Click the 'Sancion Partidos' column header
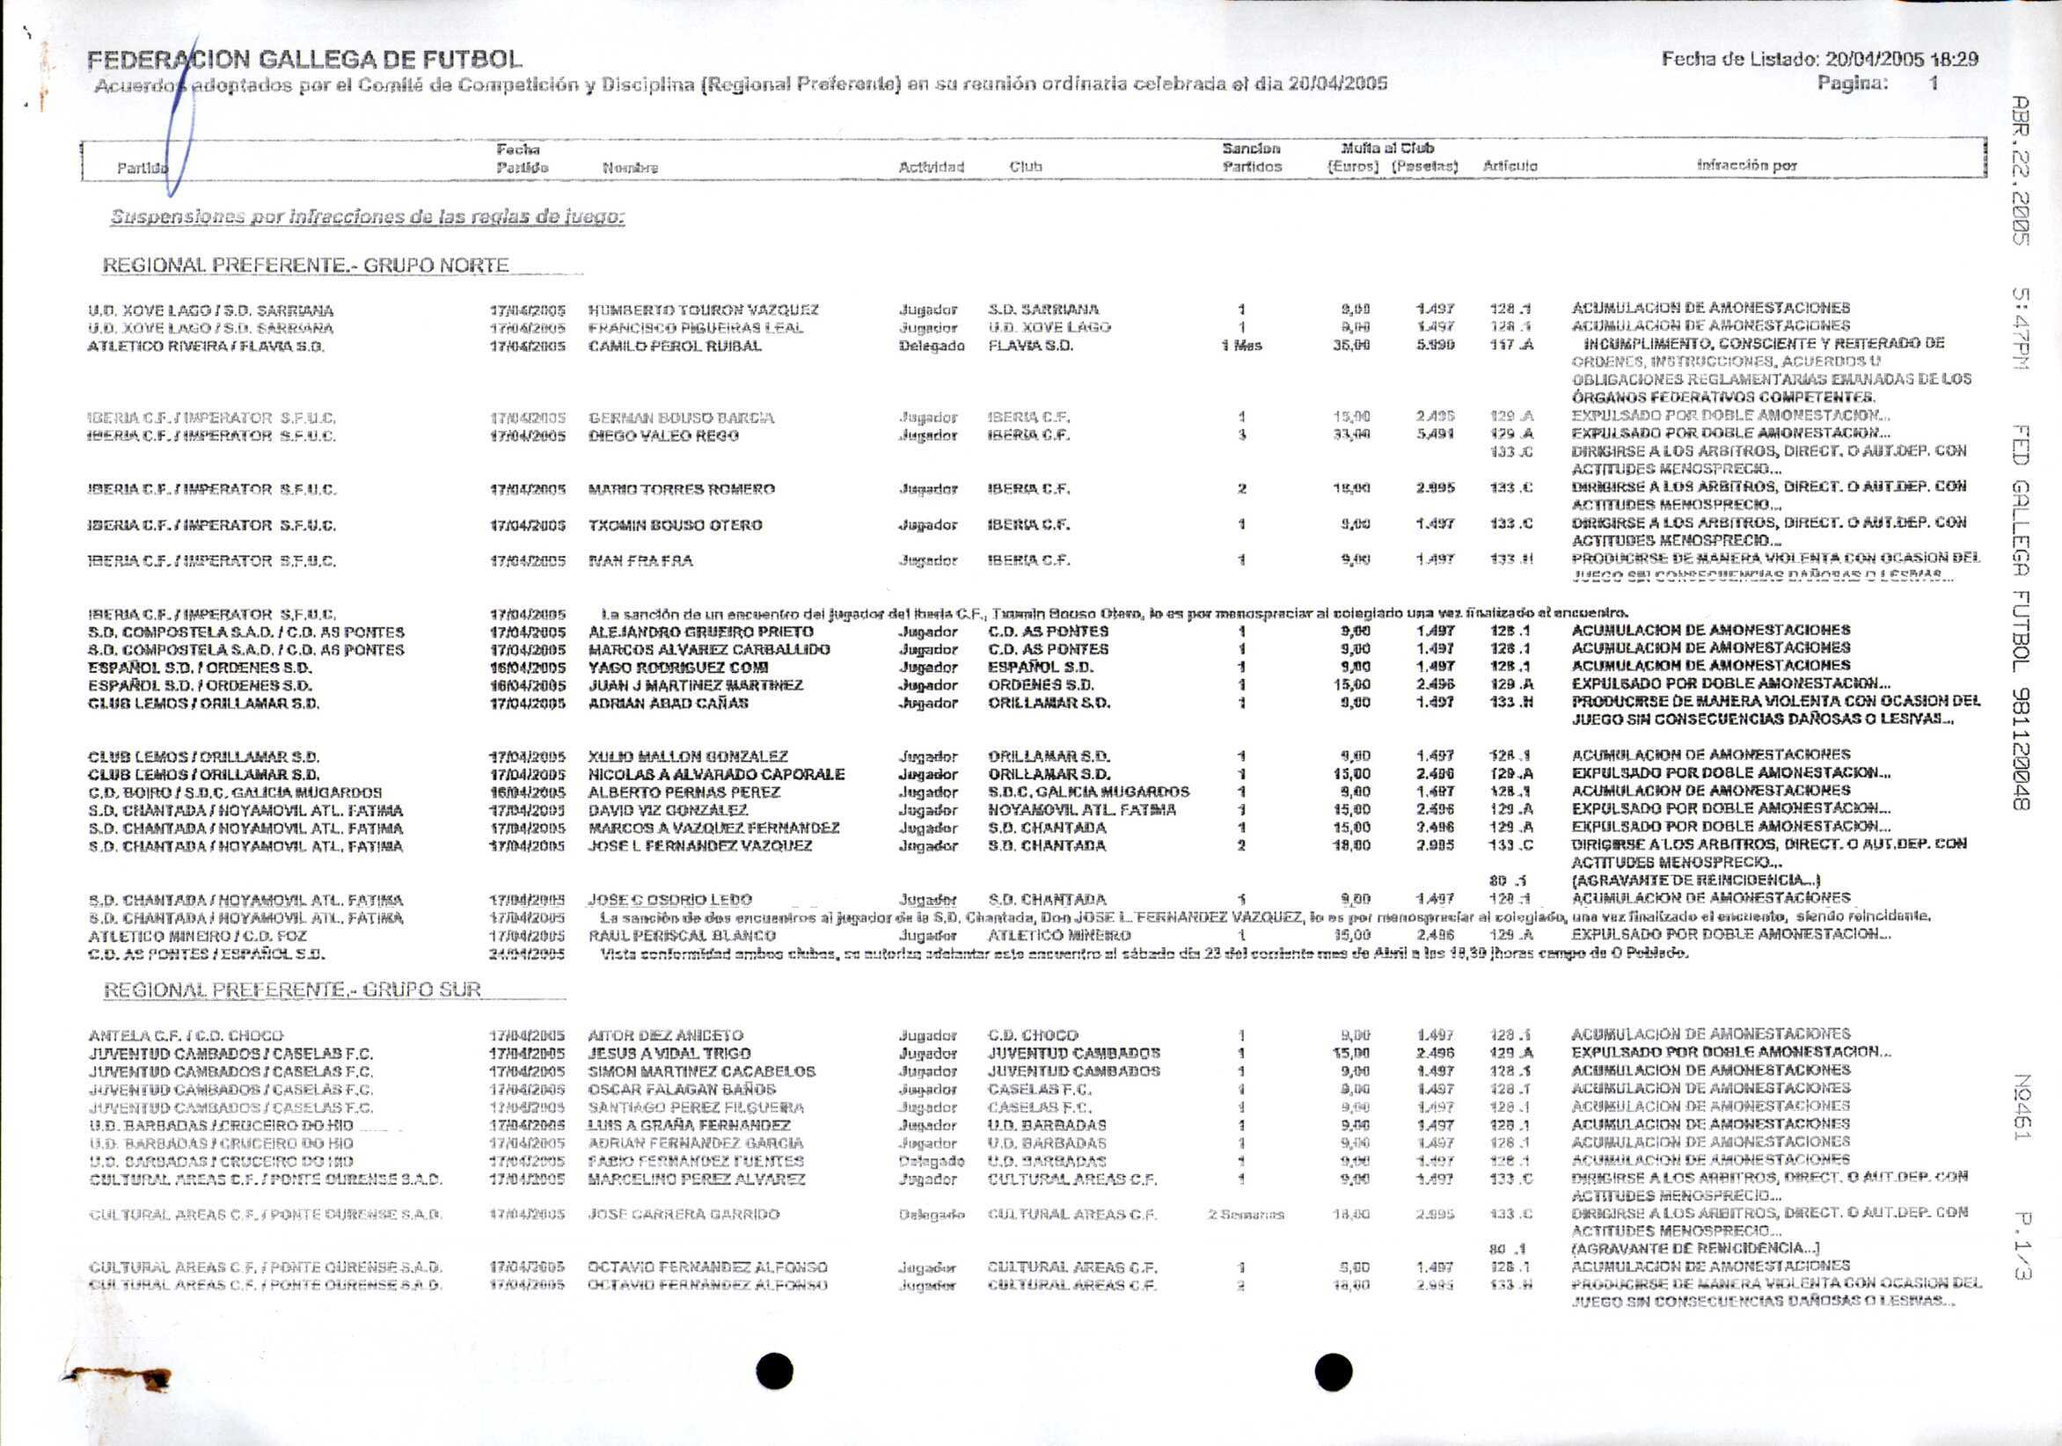The width and height of the screenshot is (2062, 1446). tap(1251, 157)
